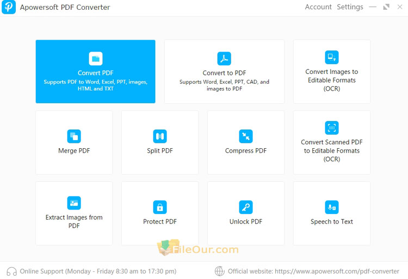
Task: Close the PDF Converter window
Action: (x=400, y=7)
